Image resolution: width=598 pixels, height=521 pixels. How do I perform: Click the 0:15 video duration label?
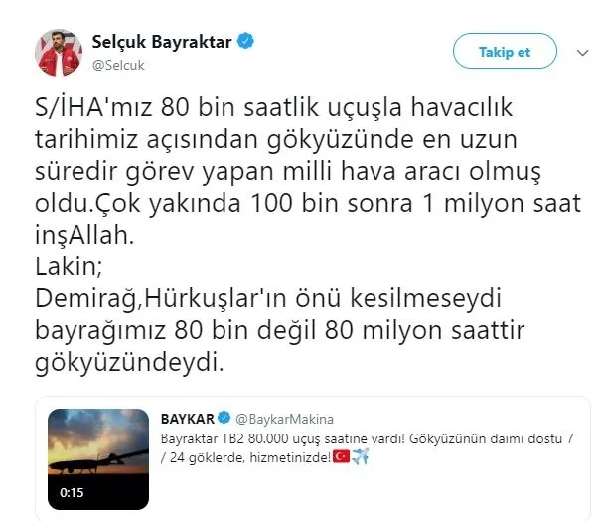pyautogui.click(x=72, y=493)
